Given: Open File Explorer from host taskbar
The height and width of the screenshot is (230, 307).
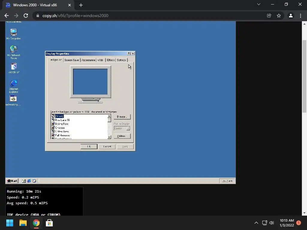Looking at the screenshot, I should 23,223.
